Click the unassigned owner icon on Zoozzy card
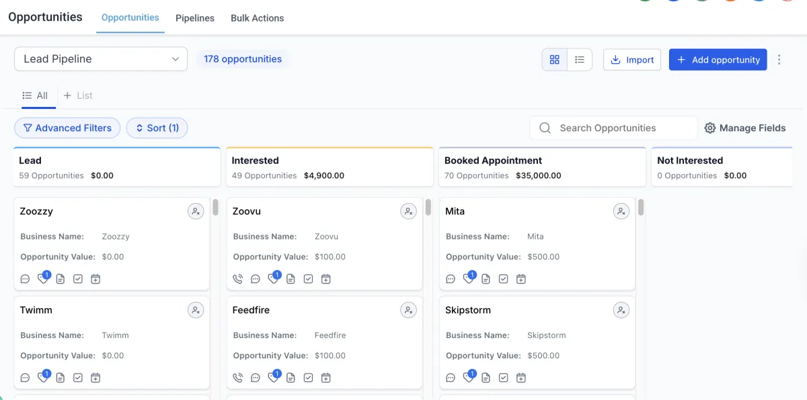 click(196, 211)
